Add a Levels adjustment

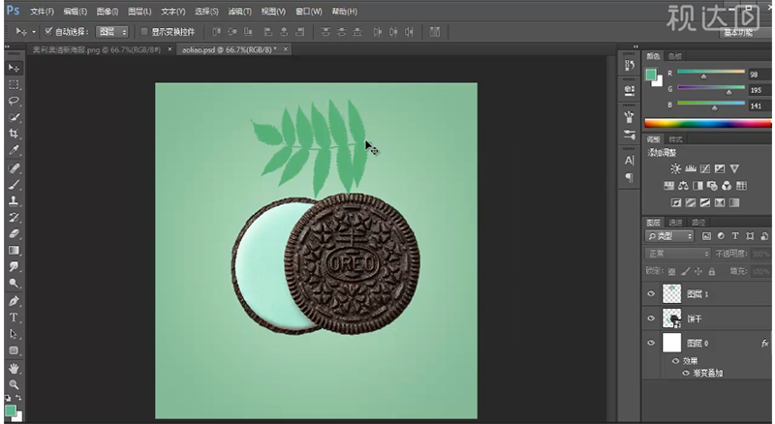(x=691, y=169)
